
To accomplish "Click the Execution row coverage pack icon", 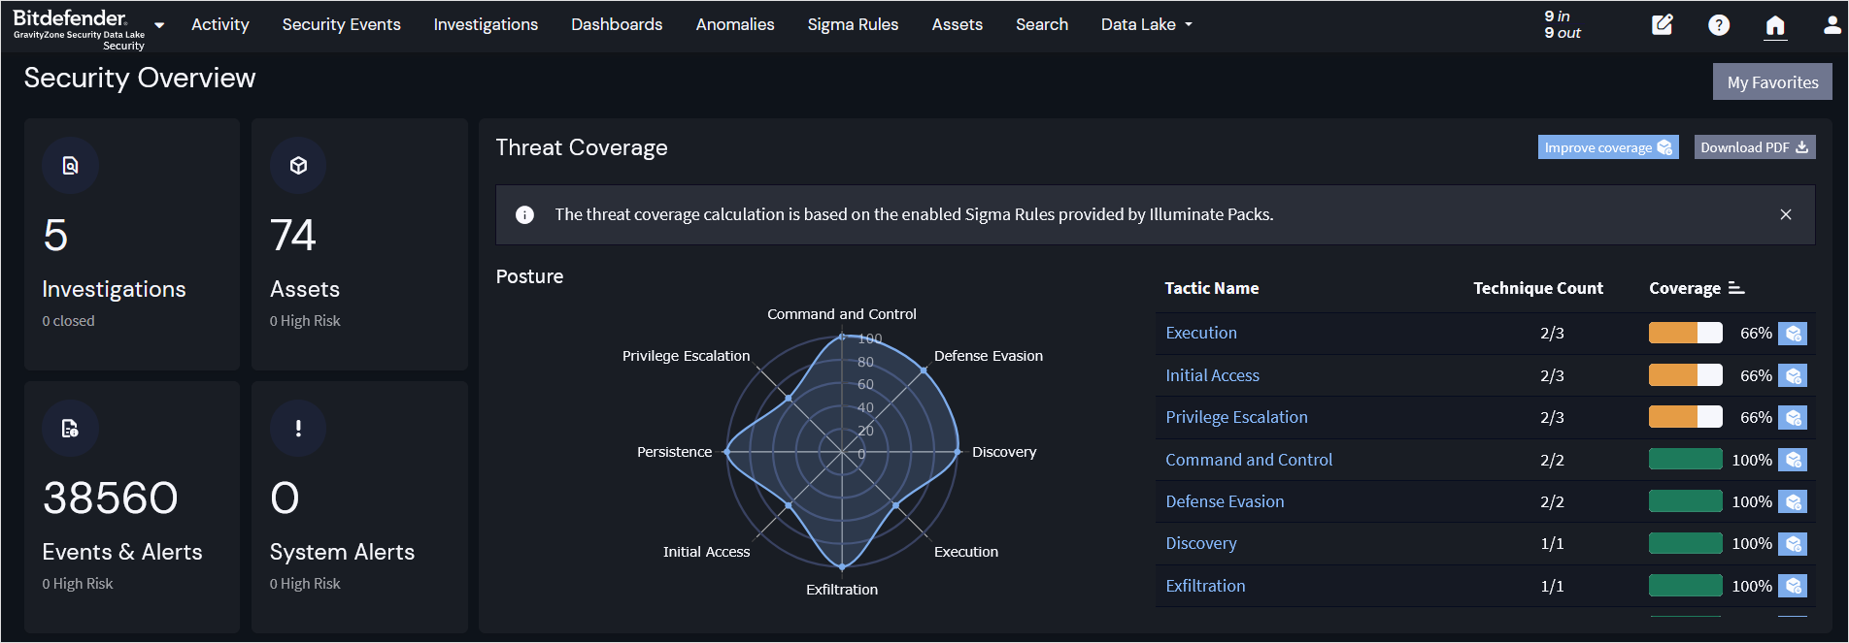I will (1793, 334).
